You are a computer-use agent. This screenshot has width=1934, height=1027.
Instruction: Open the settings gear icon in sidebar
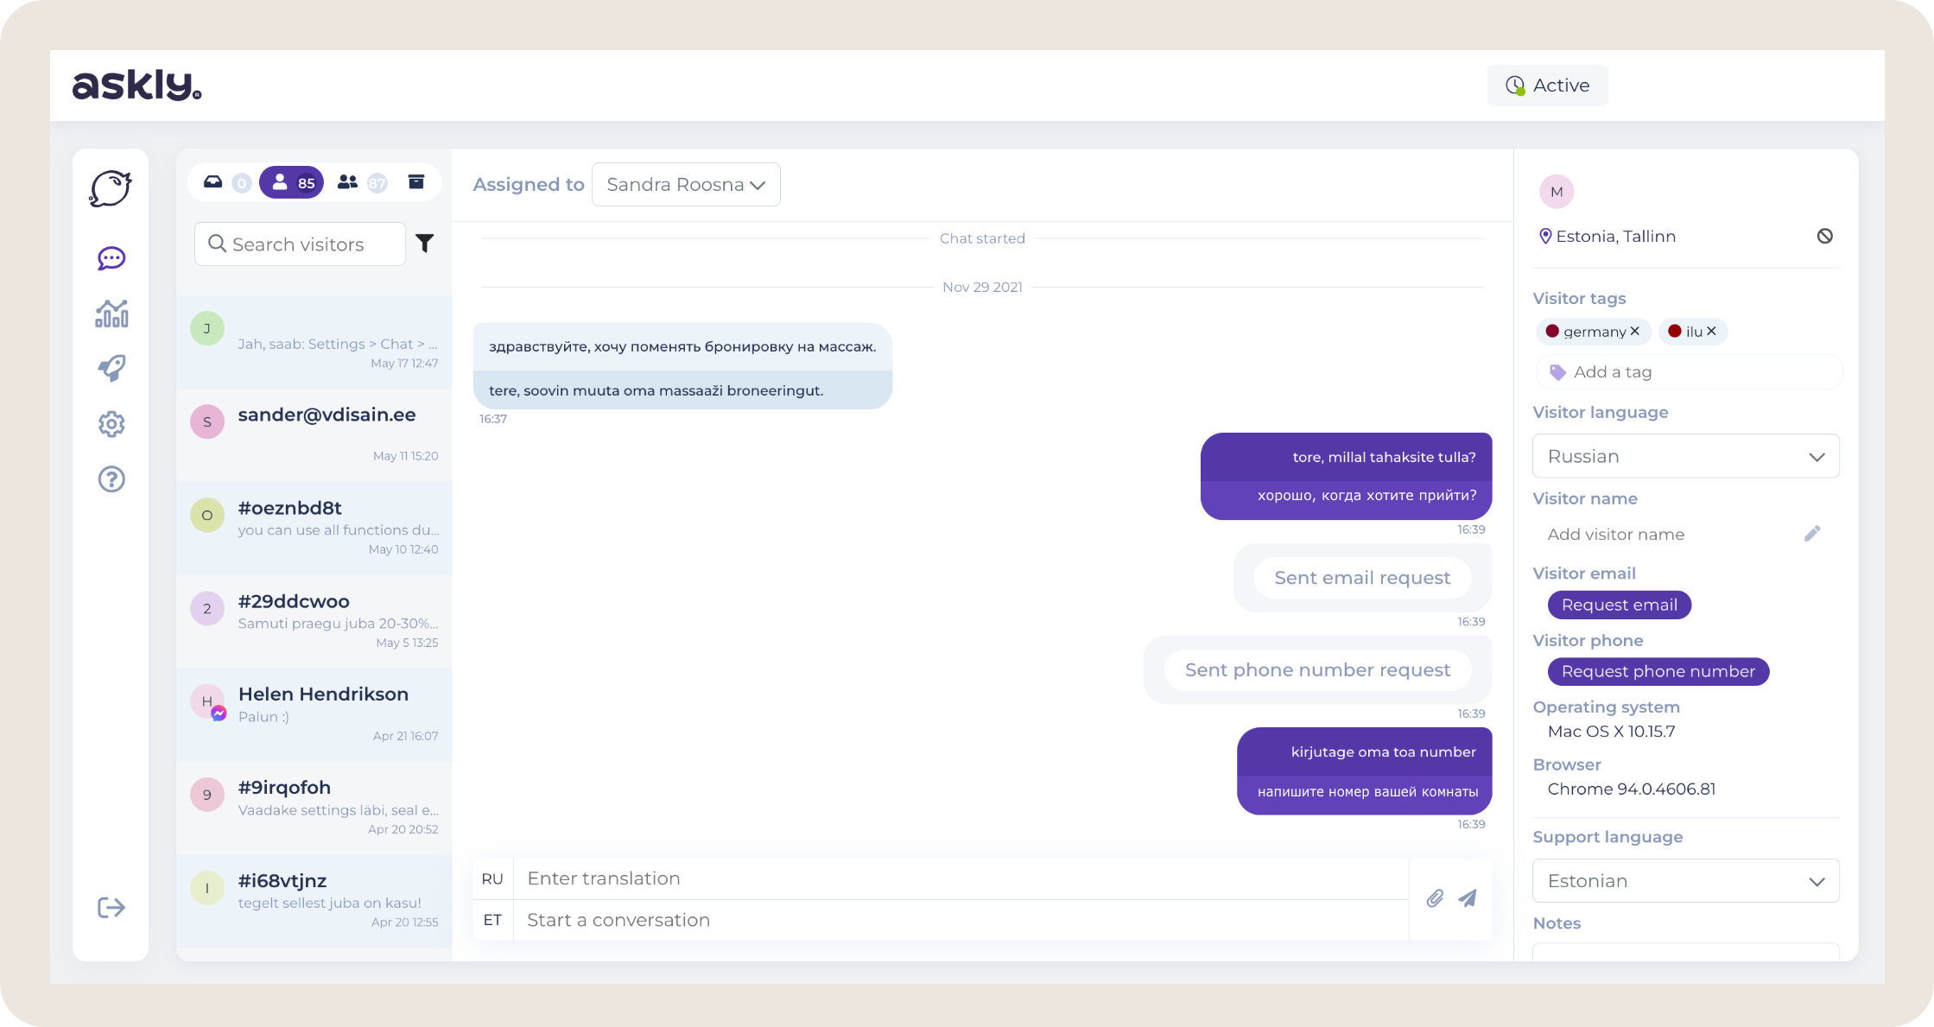point(112,423)
